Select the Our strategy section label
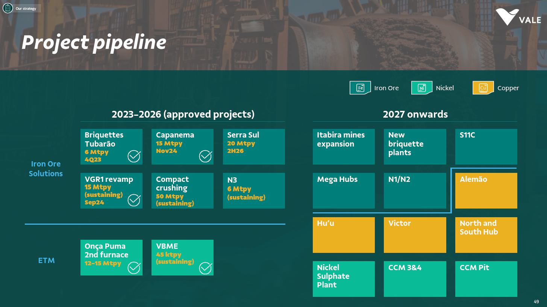Viewport: 547px width, 307px height. click(26, 8)
